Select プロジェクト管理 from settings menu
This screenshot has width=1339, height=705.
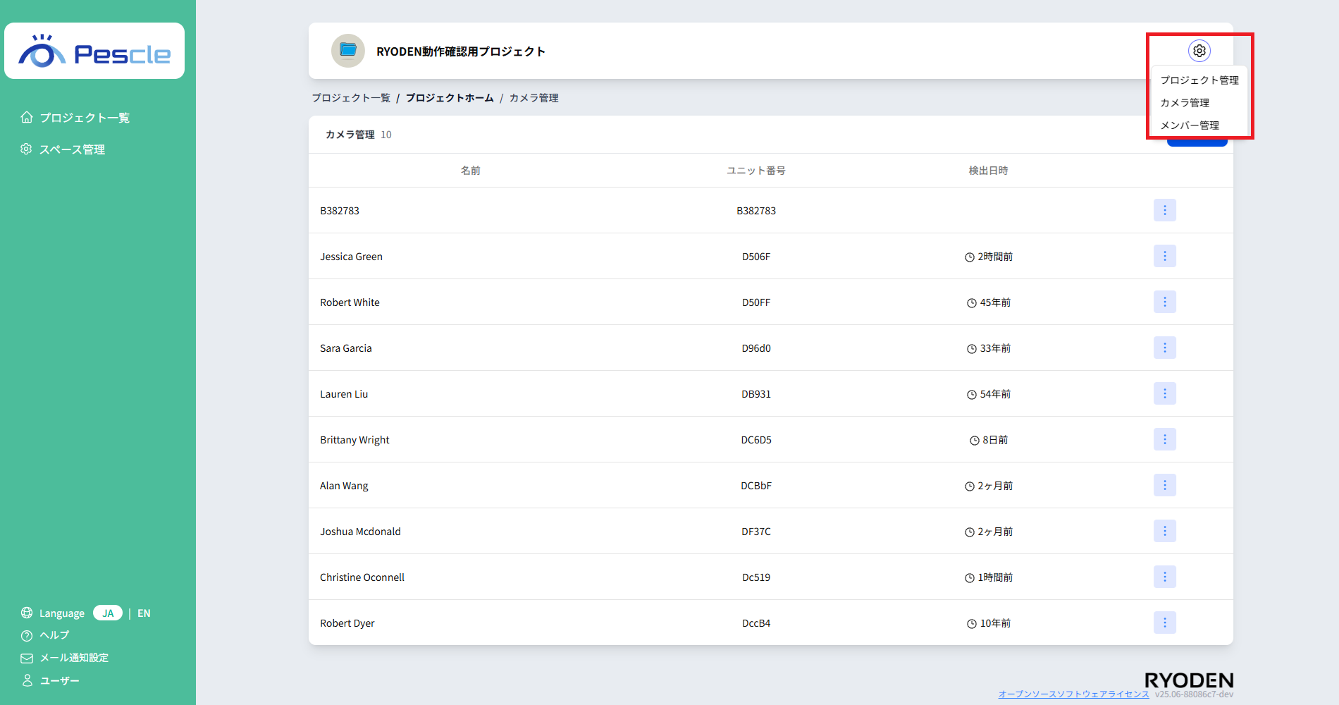point(1199,80)
